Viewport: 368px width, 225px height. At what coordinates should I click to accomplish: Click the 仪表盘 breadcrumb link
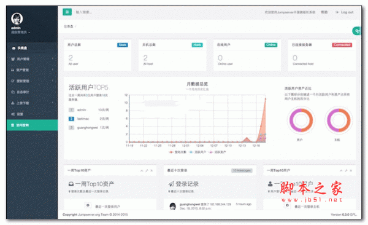pos(69,26)
